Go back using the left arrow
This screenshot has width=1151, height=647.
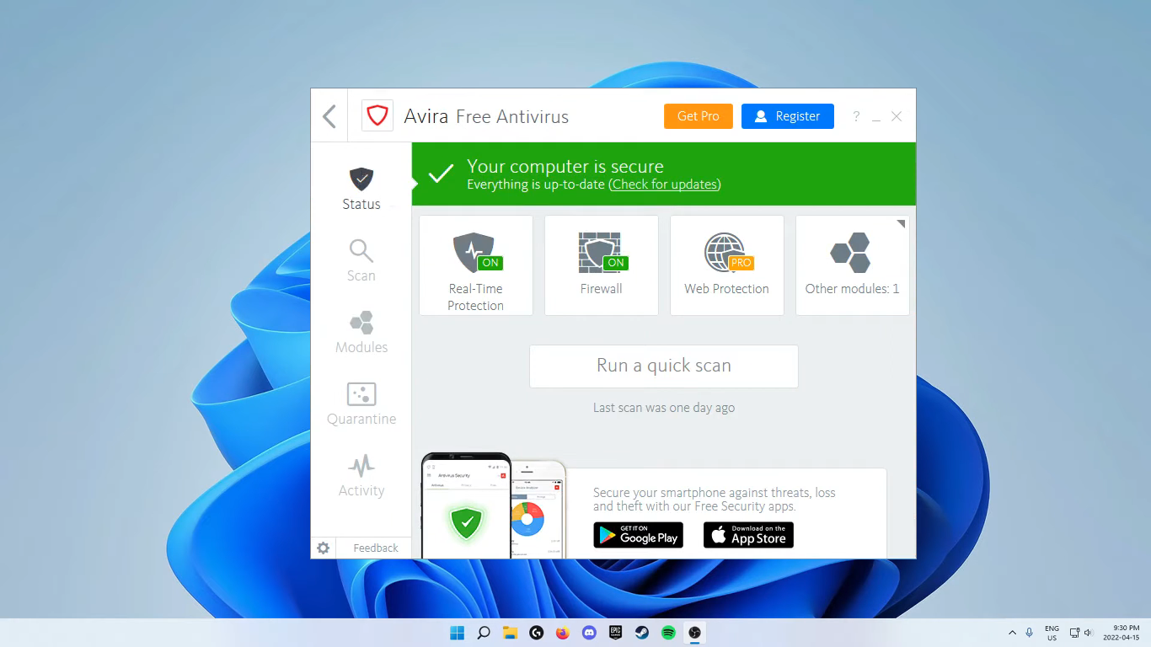click(329, 116)
